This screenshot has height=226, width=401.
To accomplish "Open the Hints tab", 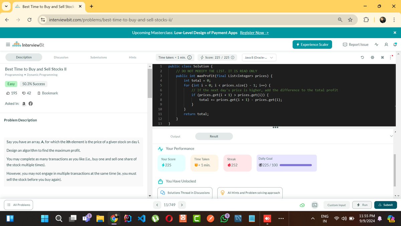I will [133, 57].
